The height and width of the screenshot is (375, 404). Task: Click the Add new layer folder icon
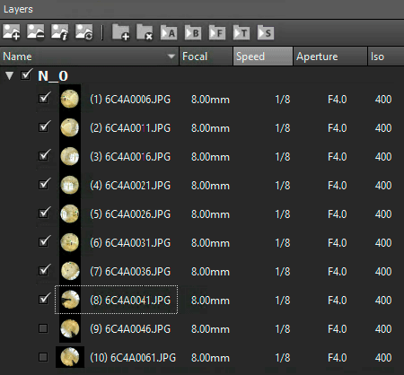120,32
